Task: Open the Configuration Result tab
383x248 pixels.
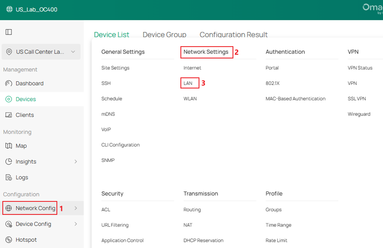Action: [x=233, y=34]
